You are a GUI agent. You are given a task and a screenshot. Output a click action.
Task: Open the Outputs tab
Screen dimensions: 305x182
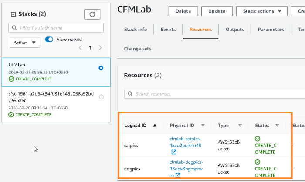pos(234,30)
